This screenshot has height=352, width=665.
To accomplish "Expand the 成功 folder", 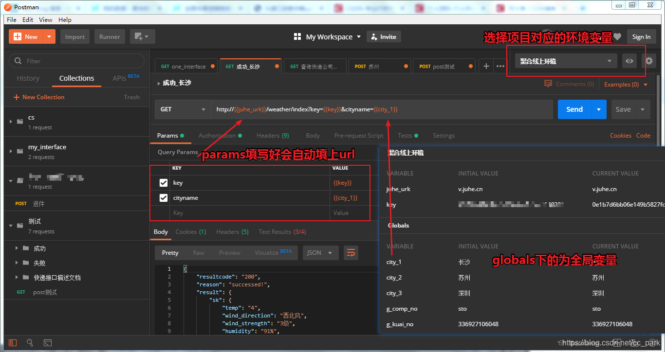I will [x=17, y=248].
